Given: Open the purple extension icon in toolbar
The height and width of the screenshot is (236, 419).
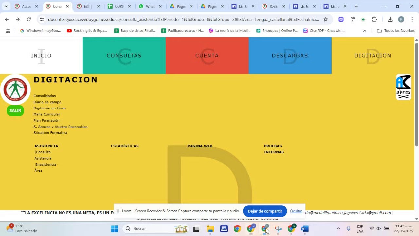Looking at the screenshot, I should 341,19.
